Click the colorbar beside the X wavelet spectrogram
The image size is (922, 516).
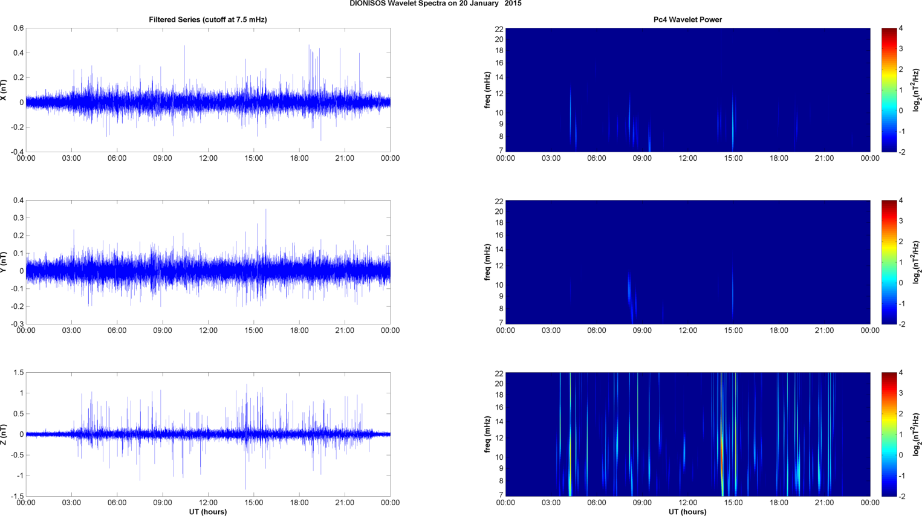click(x=889, y=90)
